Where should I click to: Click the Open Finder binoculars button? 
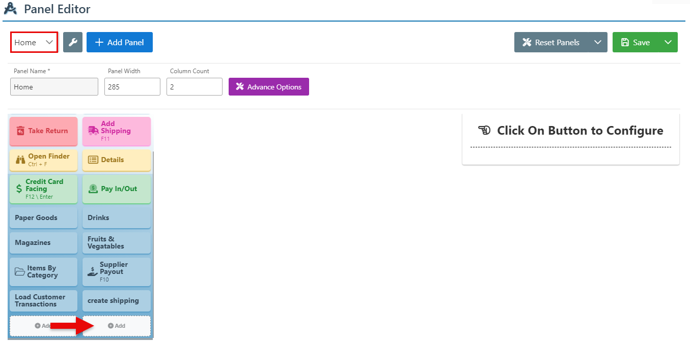[43, 160]
